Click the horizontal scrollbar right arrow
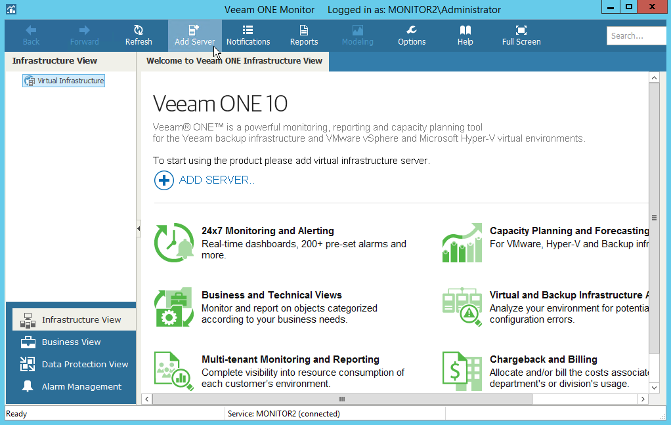The height and width of the screenshot is (425, 671). [643, 399]
